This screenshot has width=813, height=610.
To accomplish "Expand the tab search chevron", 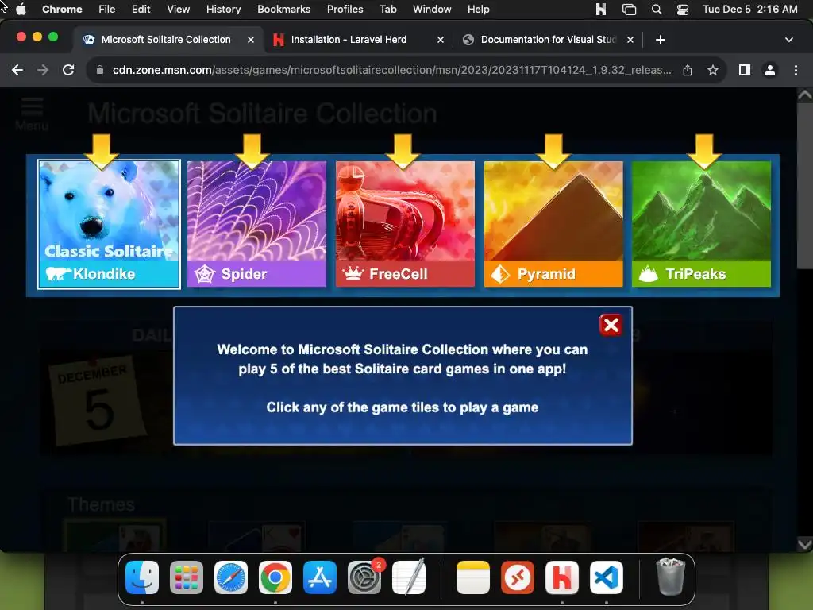I will pos(788,40).
